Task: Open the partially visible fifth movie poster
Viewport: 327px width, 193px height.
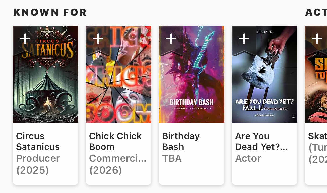Action: pos(317,83)
